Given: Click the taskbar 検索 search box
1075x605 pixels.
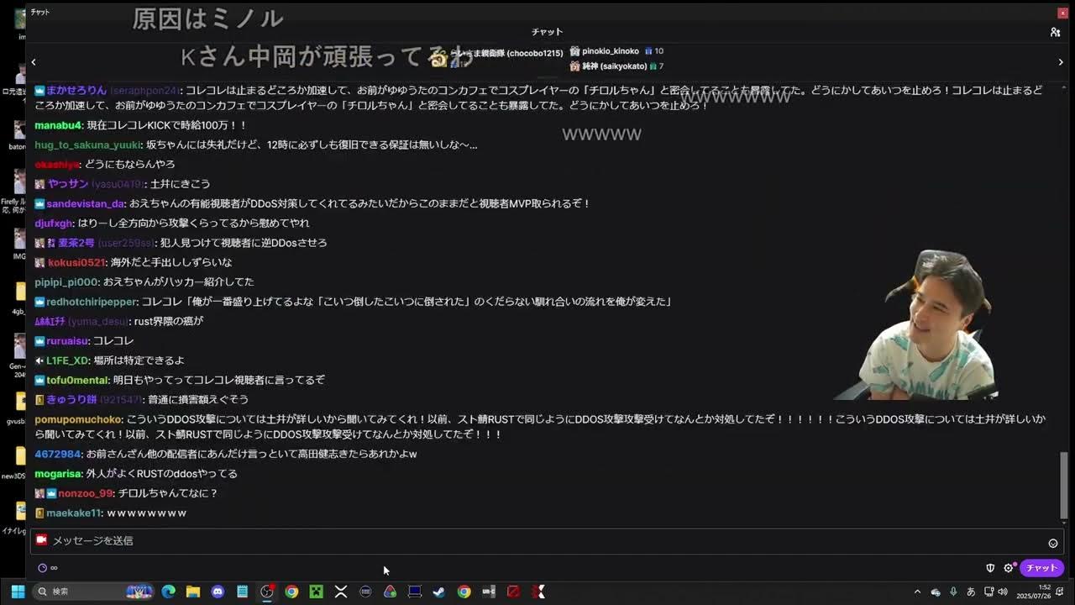Looking at the screenshot, I should tap(94, 592).
